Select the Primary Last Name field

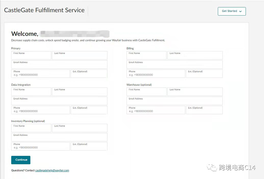click(x=80, y=55)
